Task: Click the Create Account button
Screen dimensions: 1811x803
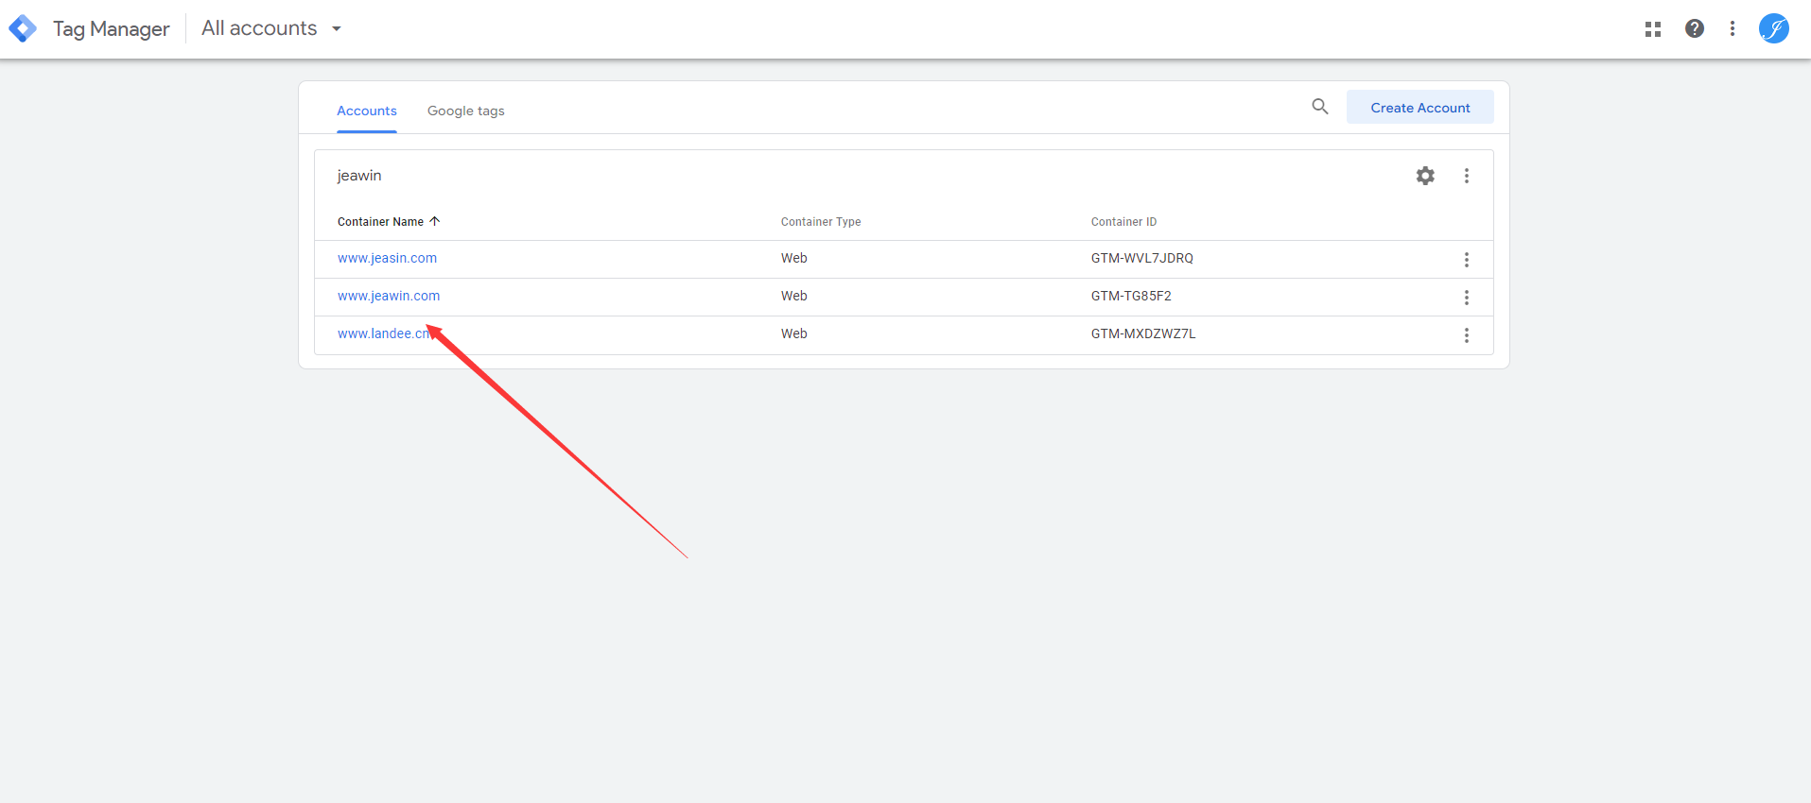Action: (1420, 108)
